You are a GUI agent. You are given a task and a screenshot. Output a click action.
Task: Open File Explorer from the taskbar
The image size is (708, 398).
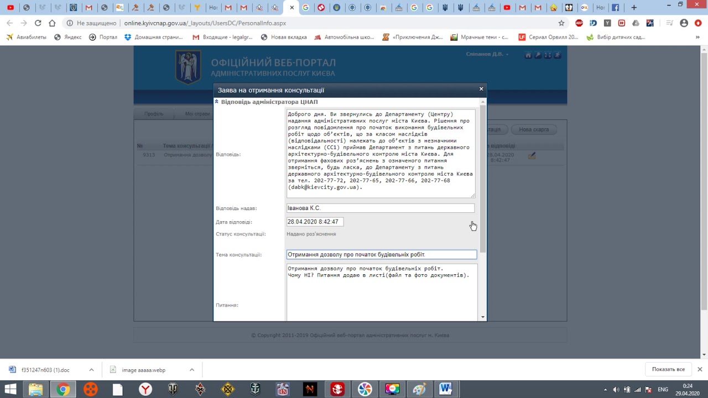(35, 390)
